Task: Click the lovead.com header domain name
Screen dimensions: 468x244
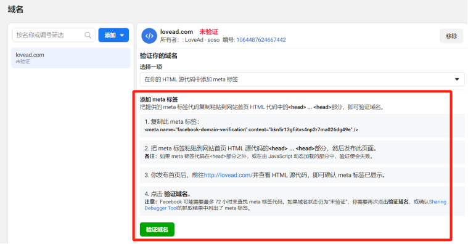Action: click(176, 31)
